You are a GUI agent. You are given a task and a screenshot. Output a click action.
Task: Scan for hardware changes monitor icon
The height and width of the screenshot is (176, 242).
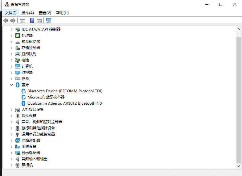coord(49,20)
